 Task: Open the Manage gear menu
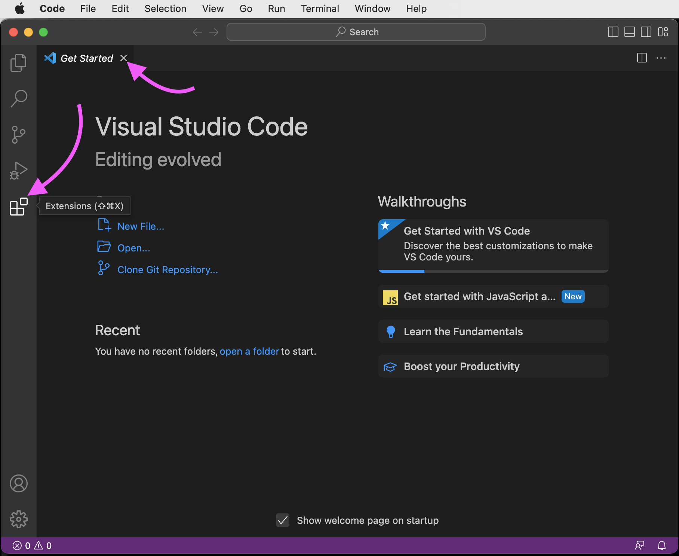18,519
